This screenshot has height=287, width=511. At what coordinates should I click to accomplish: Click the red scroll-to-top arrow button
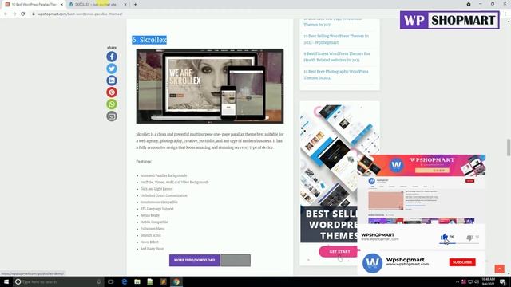(x=499, y=269)
